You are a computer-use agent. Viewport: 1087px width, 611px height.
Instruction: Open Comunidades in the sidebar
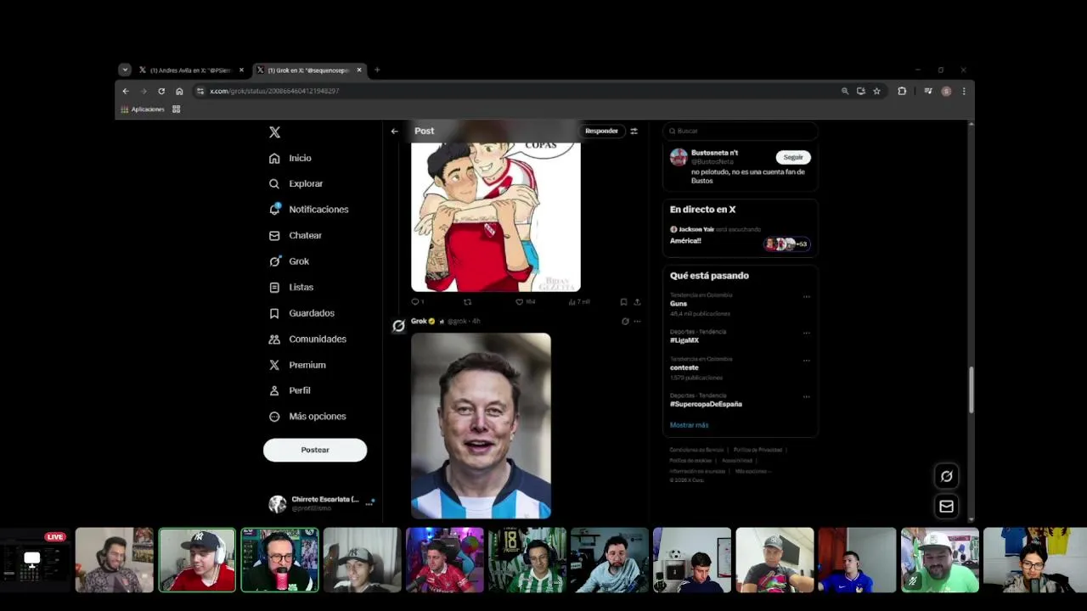(x=307, y=339)
